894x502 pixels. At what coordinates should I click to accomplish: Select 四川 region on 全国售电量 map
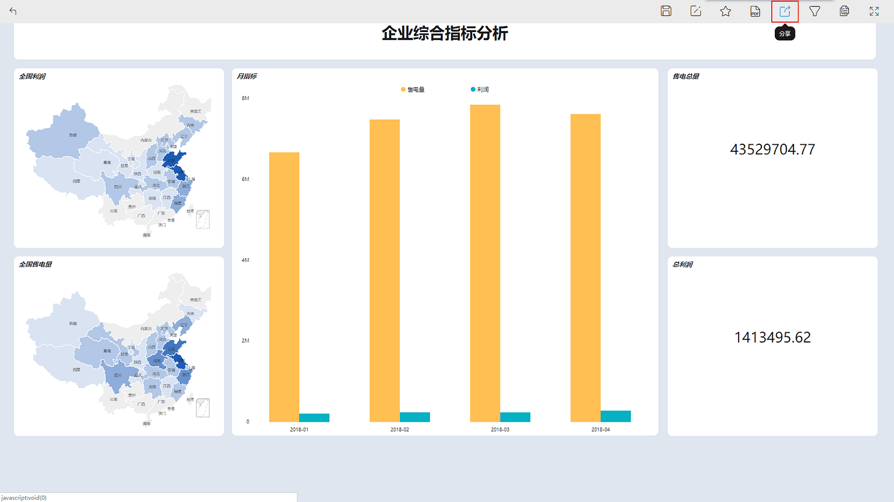[118, 375]
